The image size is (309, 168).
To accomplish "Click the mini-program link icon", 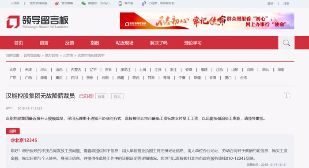I will pos(144,4).
